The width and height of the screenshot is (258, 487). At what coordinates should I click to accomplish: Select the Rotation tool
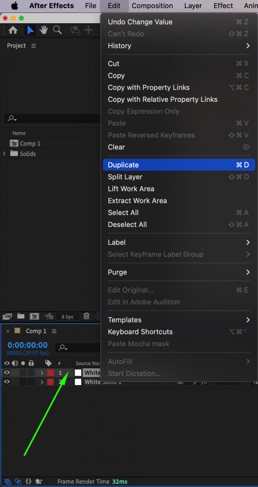pyautogui.click(x=74, y=31)
